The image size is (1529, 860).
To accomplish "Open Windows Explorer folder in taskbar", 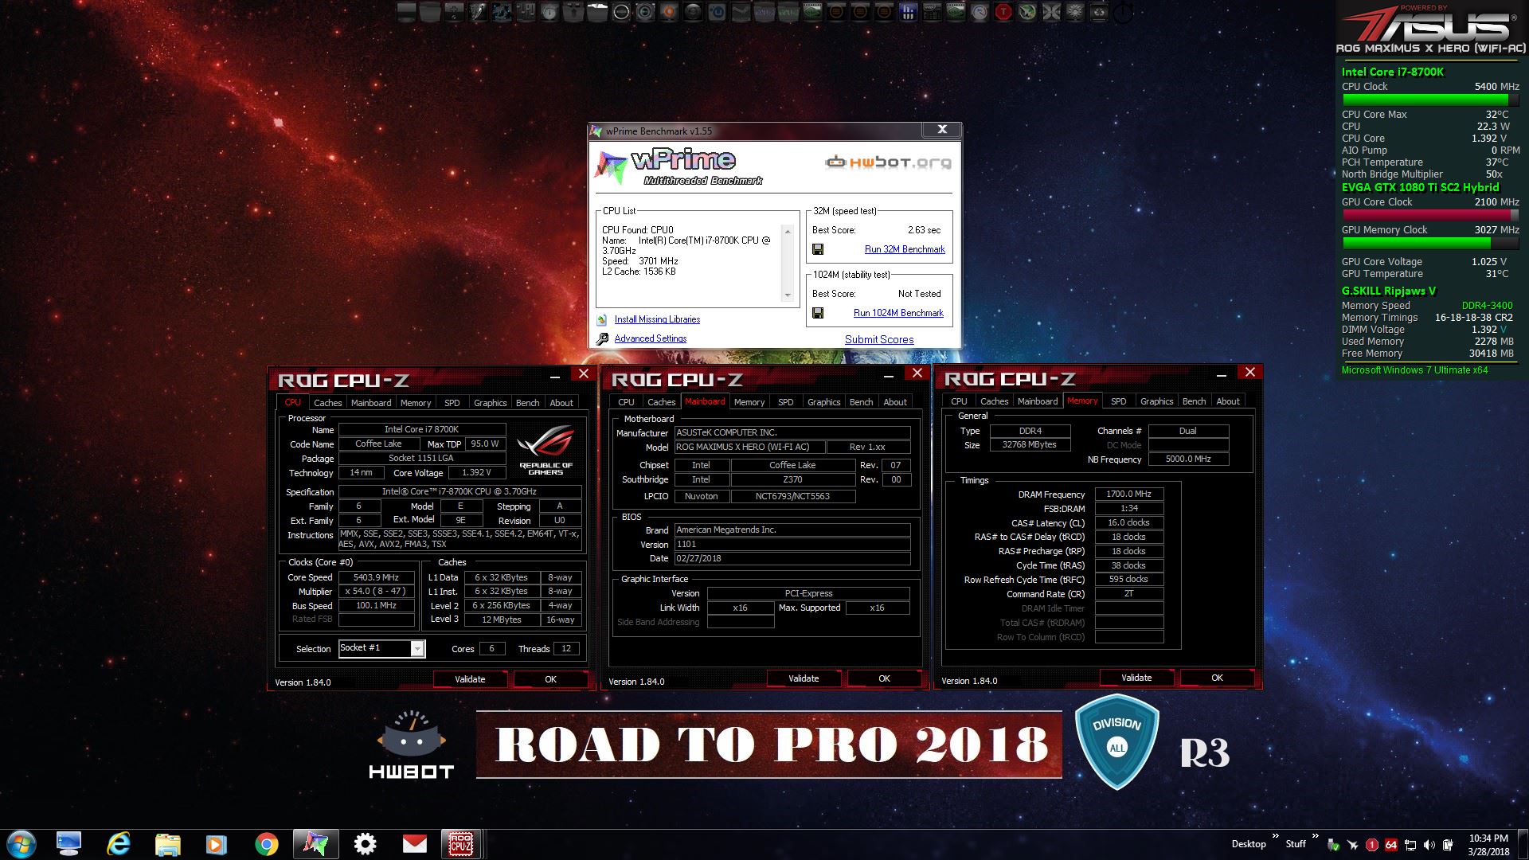I will tap(167, 844).
